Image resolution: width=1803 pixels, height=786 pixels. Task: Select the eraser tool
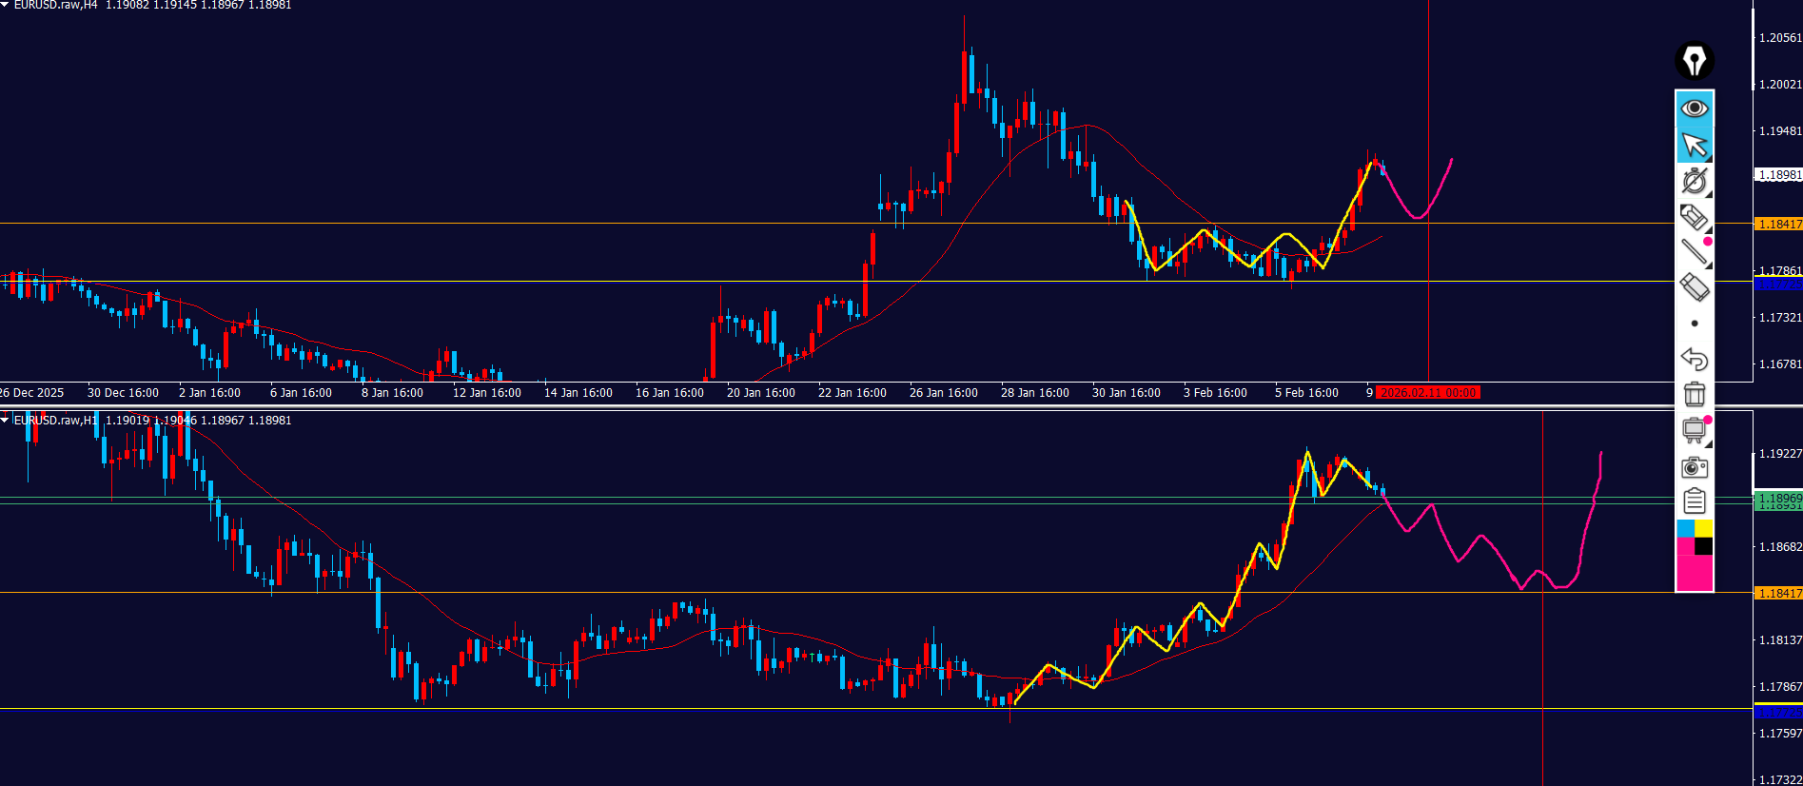pyautogui.click(x=1694, y=286)
